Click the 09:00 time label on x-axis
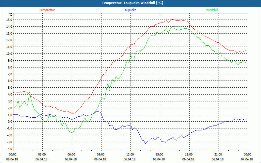The width and height of the screenshot is (261, 163). coord(101,155)
